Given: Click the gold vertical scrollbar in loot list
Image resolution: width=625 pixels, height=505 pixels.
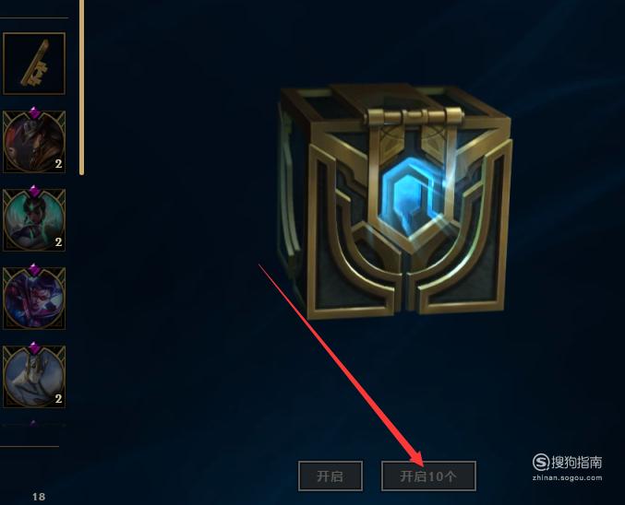Looking at the screenshot, I should (82, 88).
